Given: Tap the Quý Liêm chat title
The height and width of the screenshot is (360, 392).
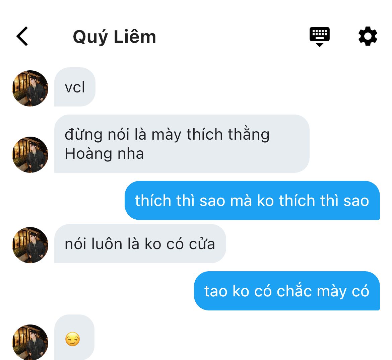Looking at the screenshot, I should pyautogui.click(x=114, y=37).
